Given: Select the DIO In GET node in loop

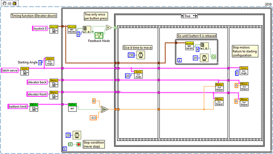Looking at the screenshot, I should tap(72, 107).
